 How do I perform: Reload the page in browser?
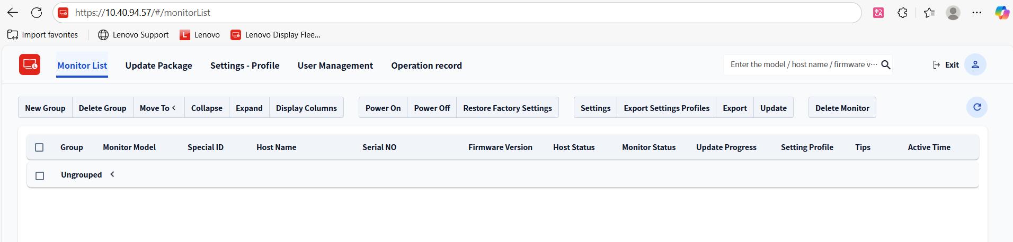(37, 13)
